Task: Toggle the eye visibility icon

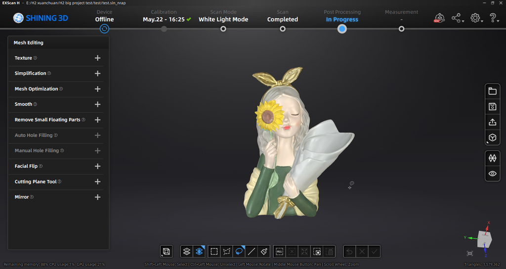Action: (x=492, y=174)
